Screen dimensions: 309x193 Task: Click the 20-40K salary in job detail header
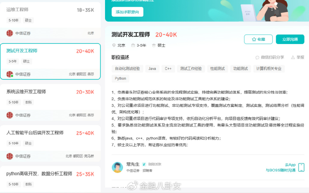click(x=166, y=35)
